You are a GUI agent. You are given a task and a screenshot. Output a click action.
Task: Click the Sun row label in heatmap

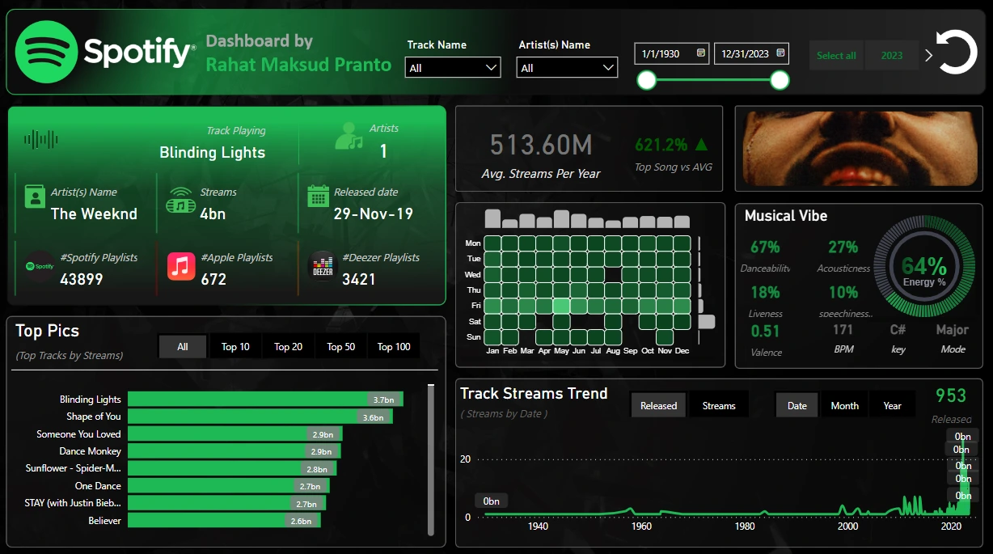(474, 337)
